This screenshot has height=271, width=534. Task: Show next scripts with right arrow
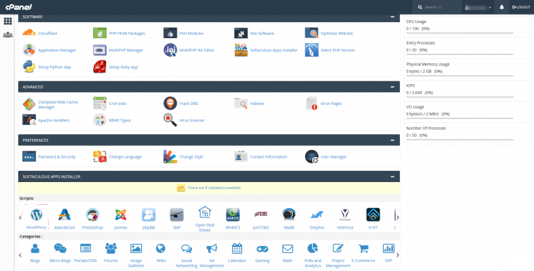(x=398, y=217)
